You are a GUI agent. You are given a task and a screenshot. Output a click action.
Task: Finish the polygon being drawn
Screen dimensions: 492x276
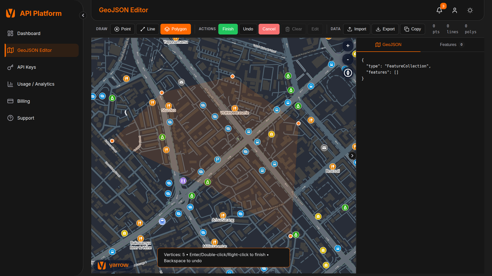point(228,29)
